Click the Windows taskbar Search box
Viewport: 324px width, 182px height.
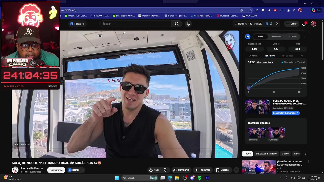click(140, 178)
